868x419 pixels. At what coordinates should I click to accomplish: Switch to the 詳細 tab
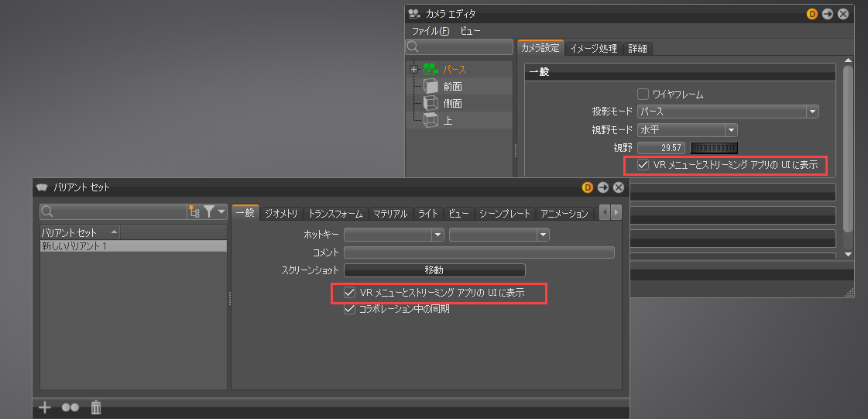pyautogui.click(x=638, y=48)
